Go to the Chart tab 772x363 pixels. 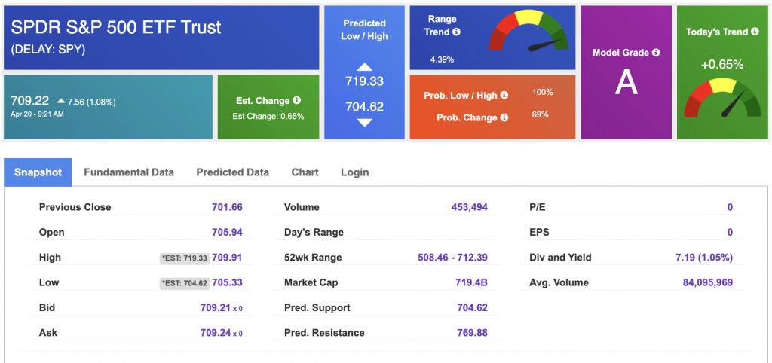305,172
